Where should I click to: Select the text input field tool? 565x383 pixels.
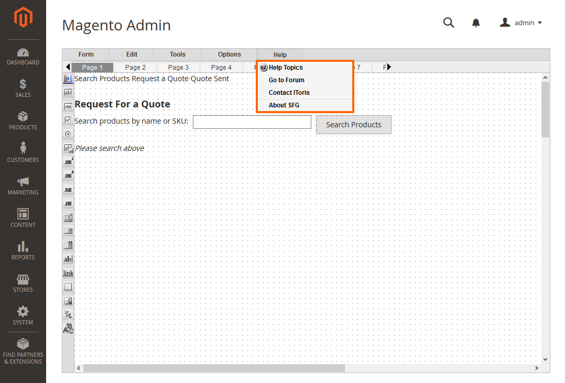[x=68, y=92]
